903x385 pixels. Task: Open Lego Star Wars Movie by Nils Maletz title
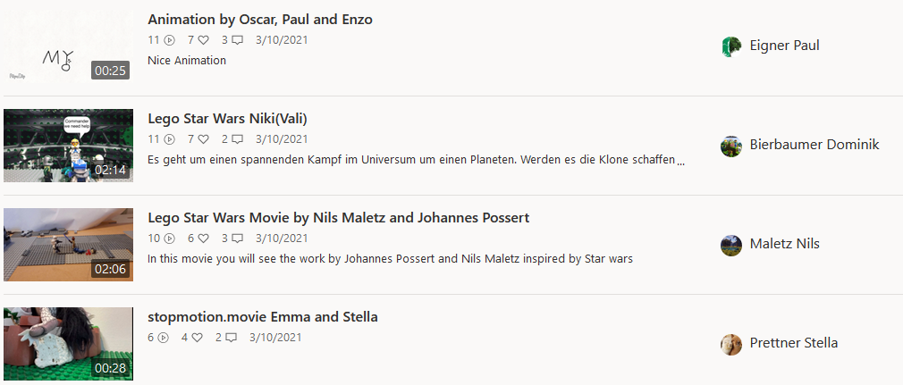338,218
